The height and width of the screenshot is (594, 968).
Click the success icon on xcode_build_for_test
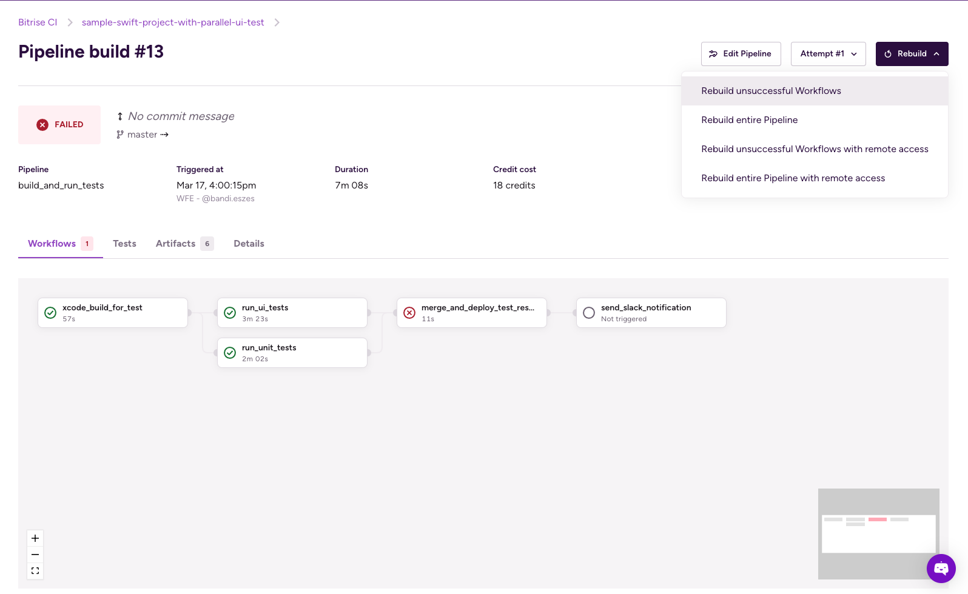click(50, 313)
